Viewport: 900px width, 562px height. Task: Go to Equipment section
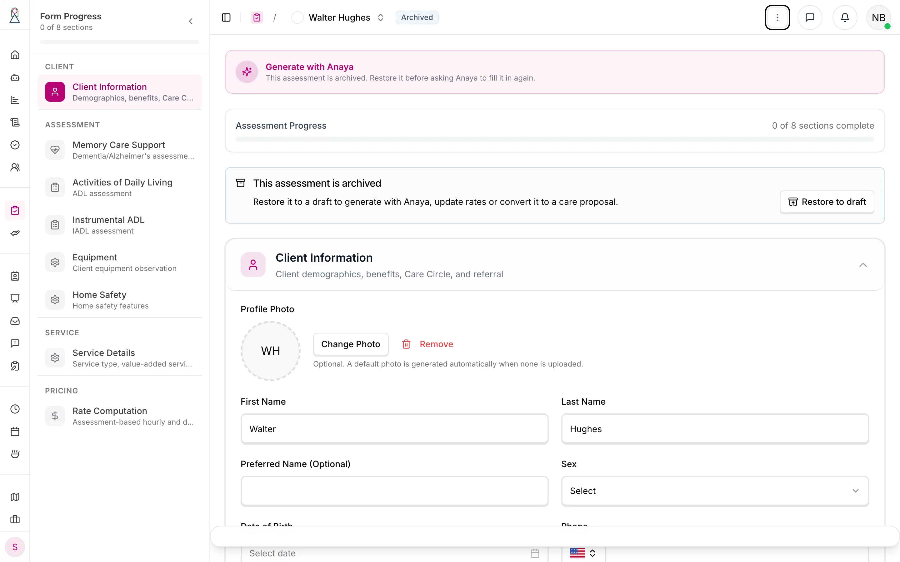(119, 262)
